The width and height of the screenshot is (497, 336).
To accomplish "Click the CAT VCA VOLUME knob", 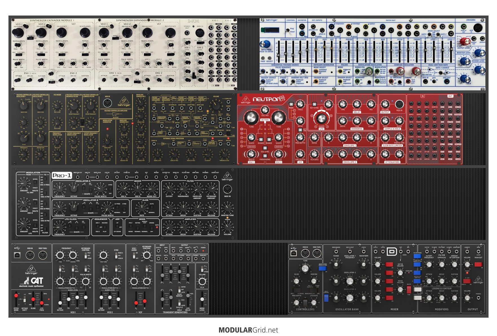I will tap(202, 281).
